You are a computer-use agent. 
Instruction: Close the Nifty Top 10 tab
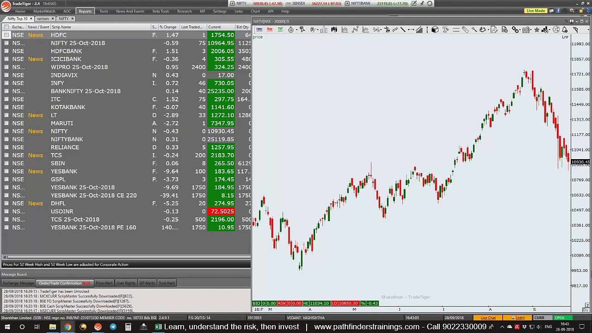(x=31, y=19)
